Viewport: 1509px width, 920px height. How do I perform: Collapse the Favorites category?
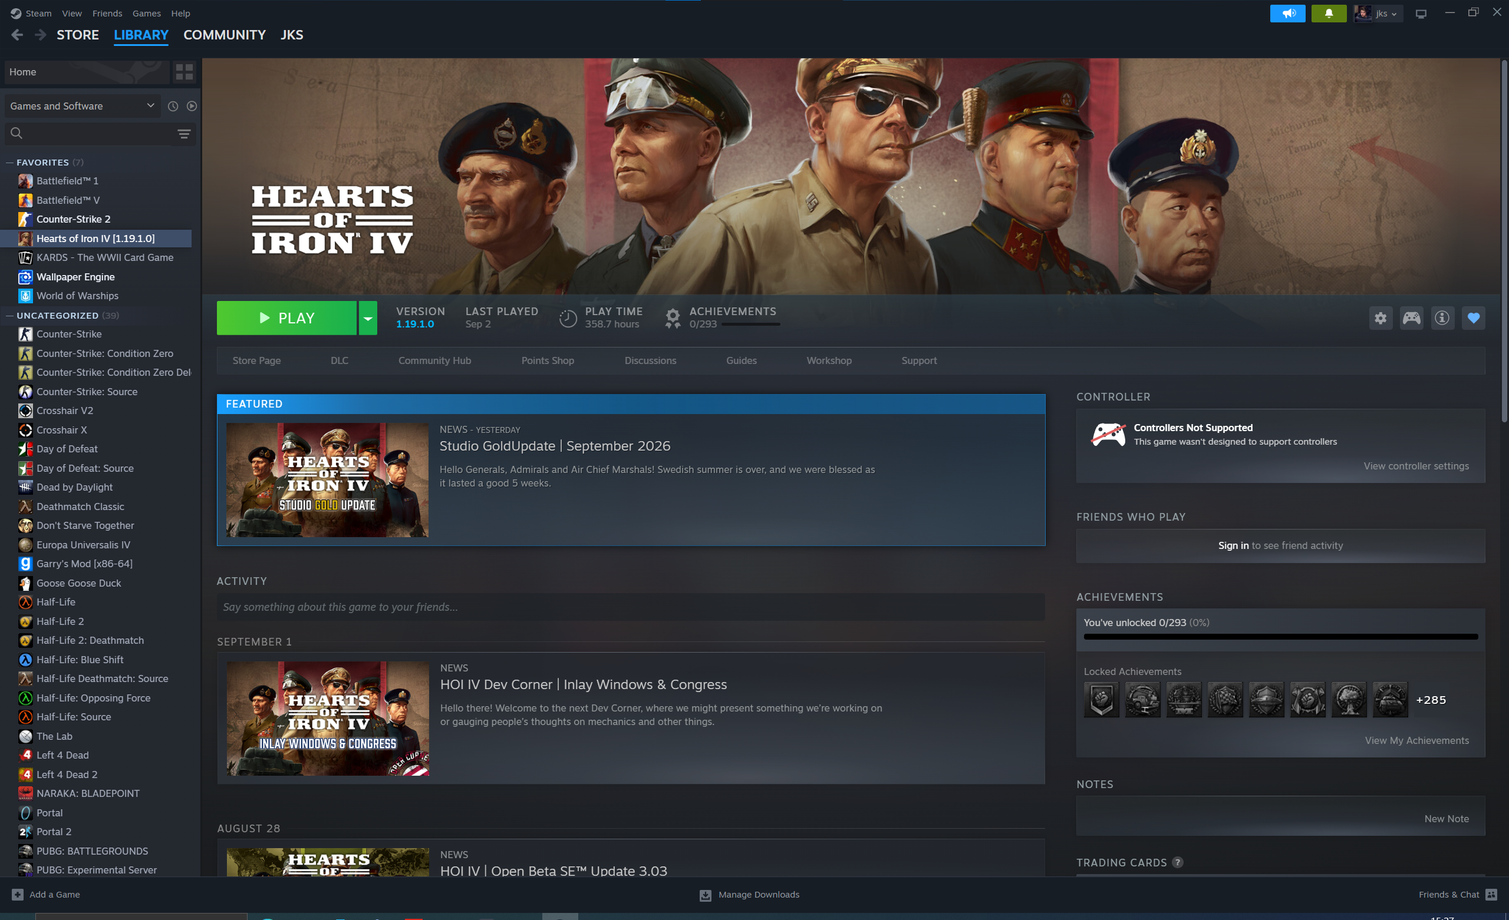[x=10, y=163]
